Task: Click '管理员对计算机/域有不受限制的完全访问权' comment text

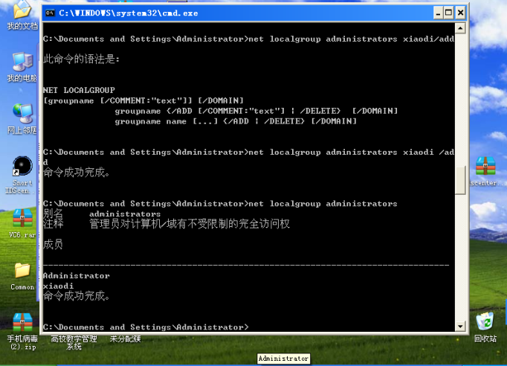Action: [190, 224]
